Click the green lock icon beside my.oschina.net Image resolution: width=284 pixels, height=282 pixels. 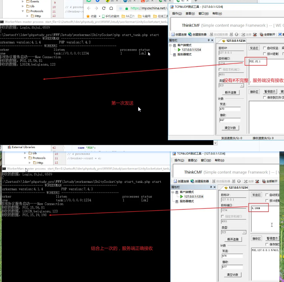click(x=127, y=8)
